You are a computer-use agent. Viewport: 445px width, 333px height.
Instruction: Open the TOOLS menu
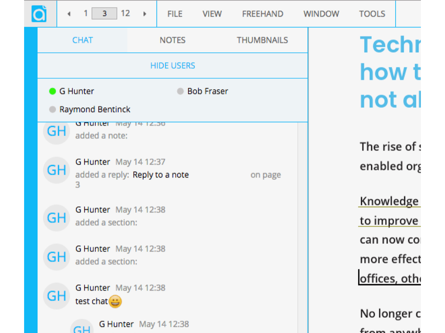click(372, 14)
